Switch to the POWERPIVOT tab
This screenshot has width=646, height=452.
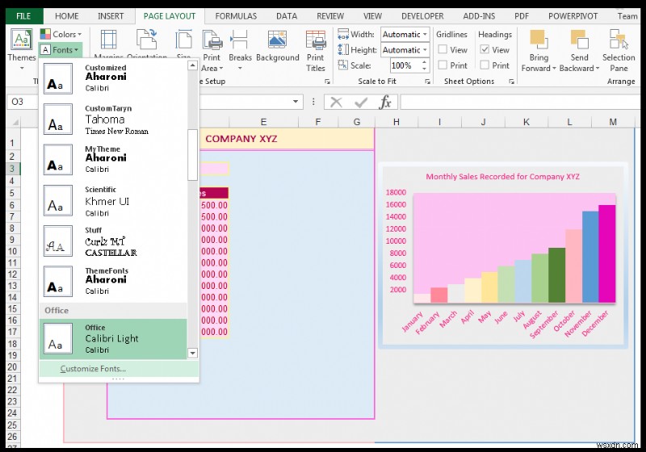573,16
